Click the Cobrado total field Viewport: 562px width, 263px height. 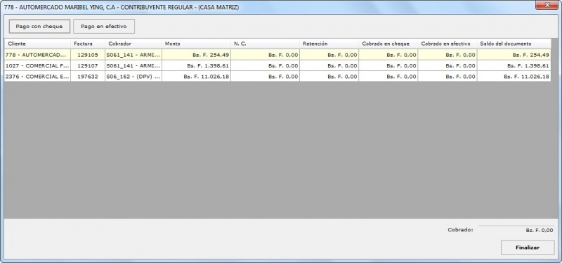[516, 231]
